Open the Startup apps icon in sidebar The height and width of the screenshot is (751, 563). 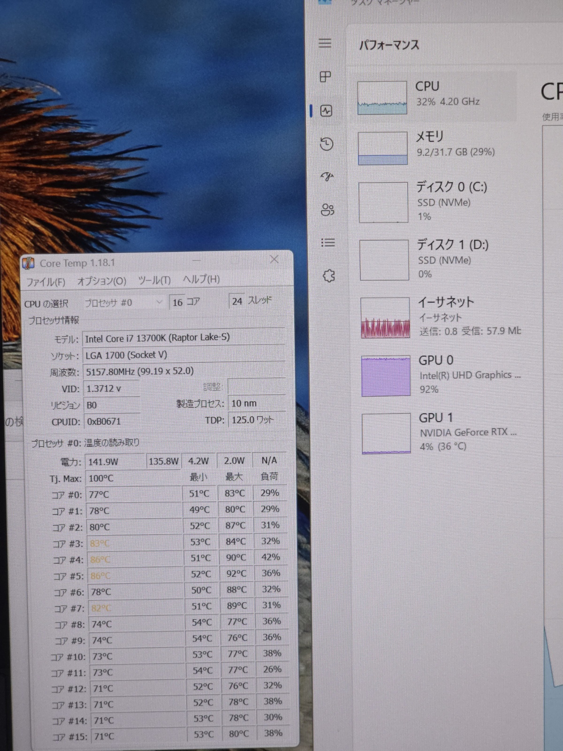(327, 176)
